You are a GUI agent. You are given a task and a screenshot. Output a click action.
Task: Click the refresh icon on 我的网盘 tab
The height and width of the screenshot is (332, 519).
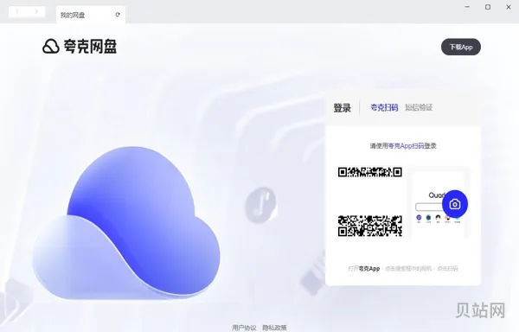[118, 15]
